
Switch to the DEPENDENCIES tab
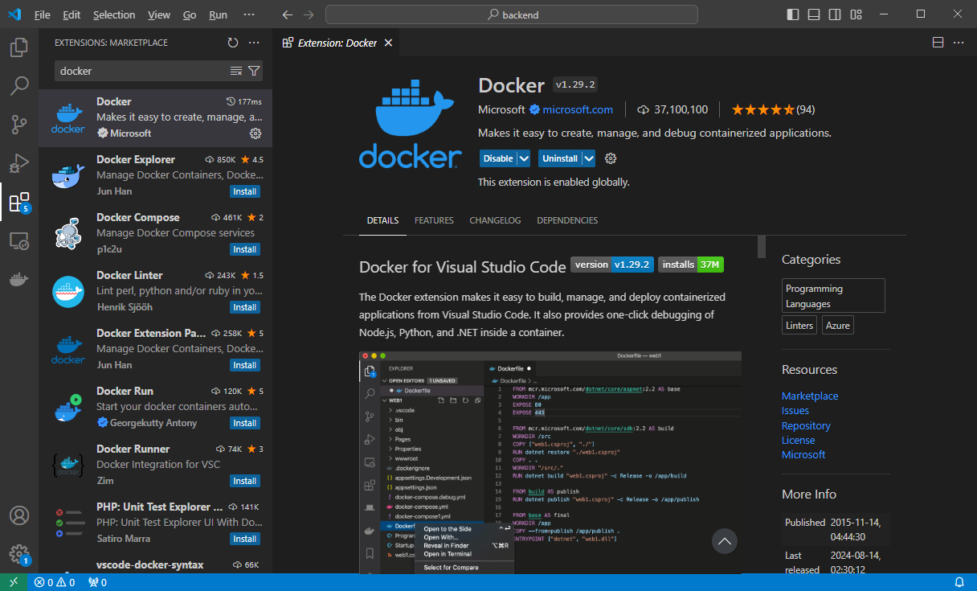(567, 220)
